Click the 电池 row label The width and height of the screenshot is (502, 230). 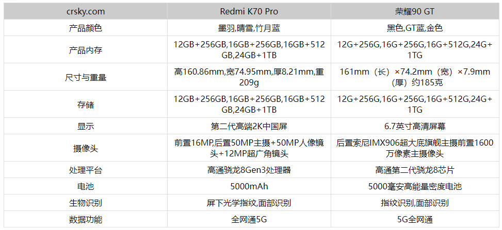click(85, 187)
